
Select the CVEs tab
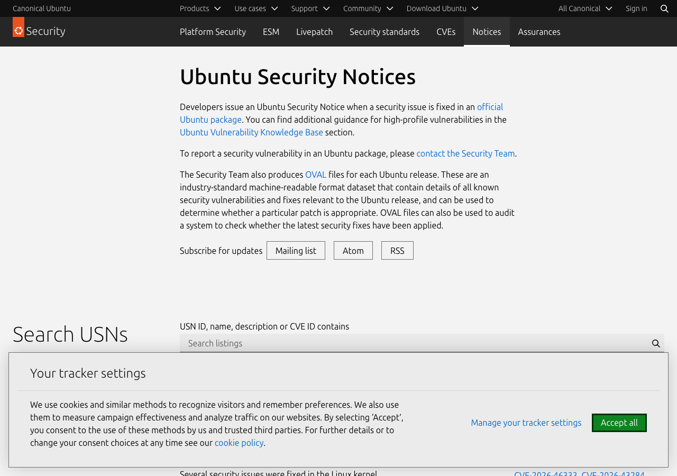[446, 32]
